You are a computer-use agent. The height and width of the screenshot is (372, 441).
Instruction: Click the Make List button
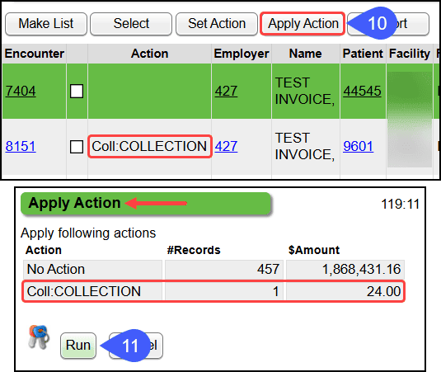46,24
